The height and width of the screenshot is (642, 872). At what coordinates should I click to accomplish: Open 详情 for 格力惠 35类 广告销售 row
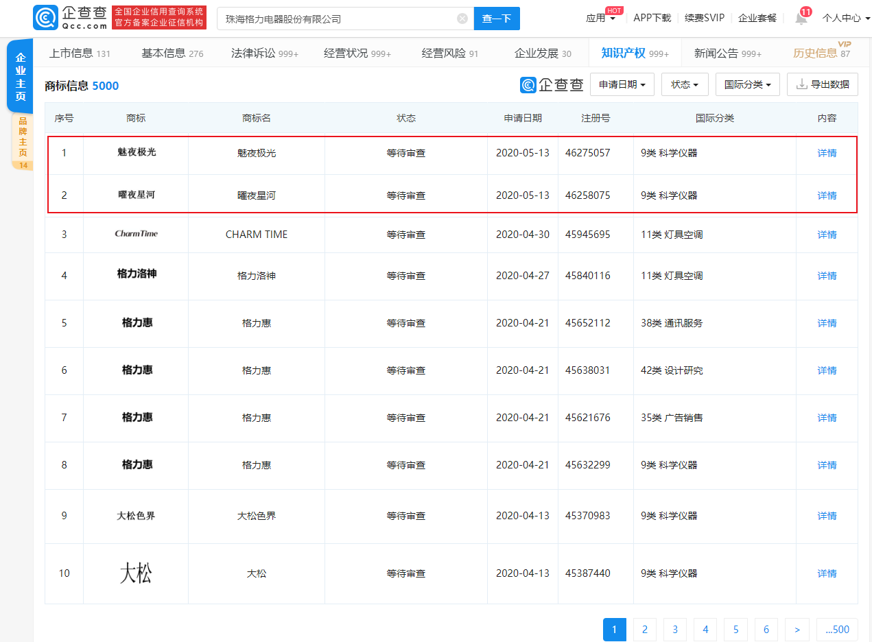[x=827, y=418]
